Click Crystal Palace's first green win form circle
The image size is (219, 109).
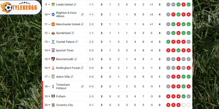coord(168,42)
